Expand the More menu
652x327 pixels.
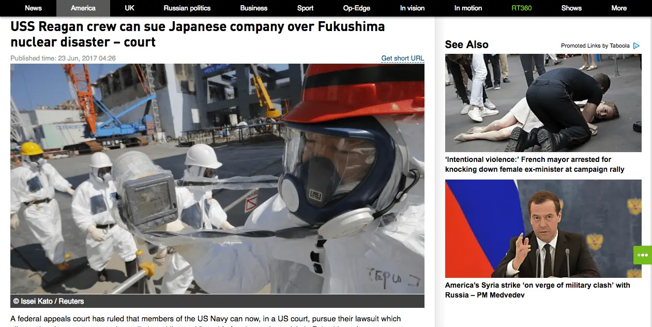(619, 8)
